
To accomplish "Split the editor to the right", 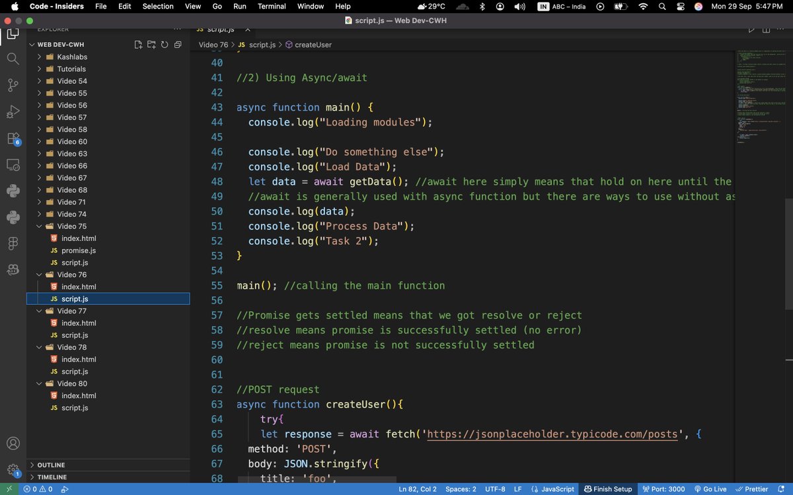I will pos(767,29).
